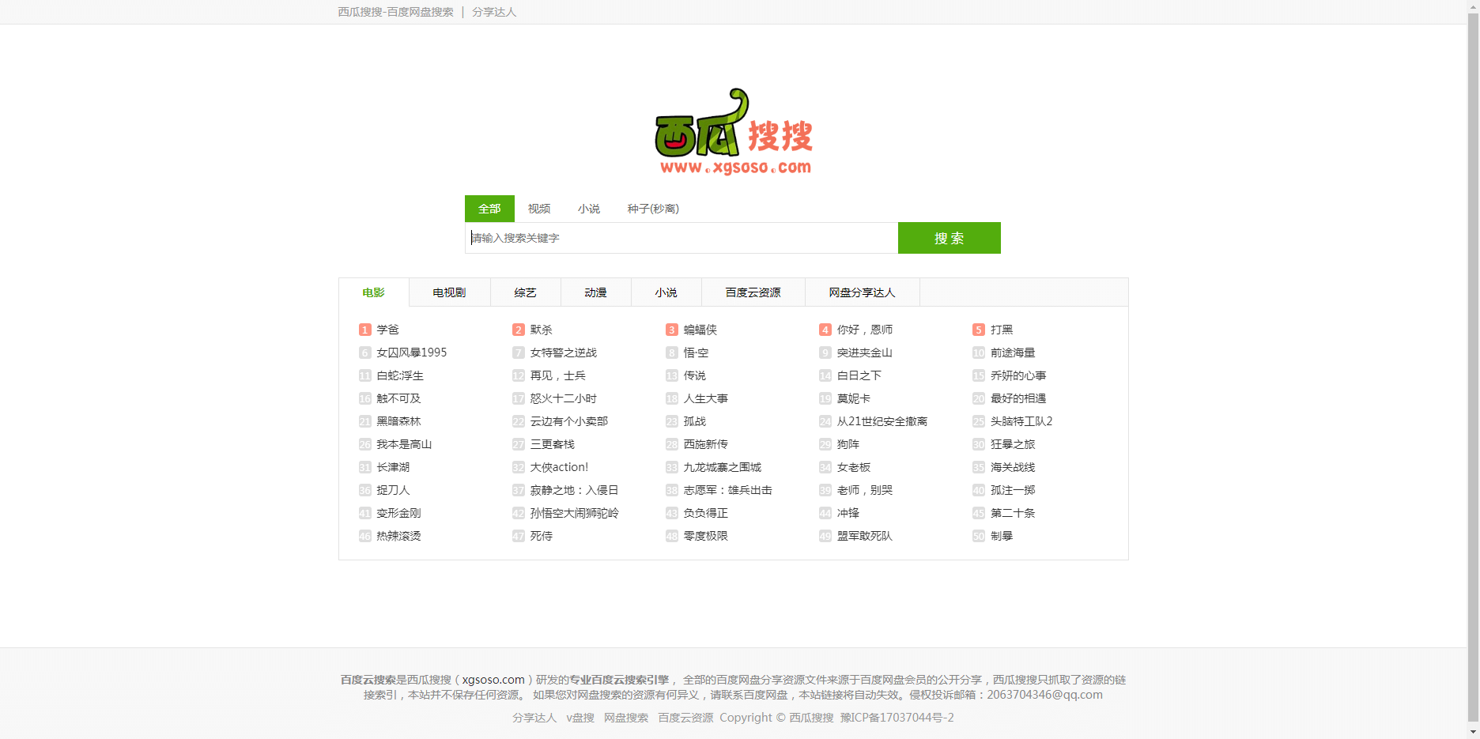Open the movie 长津湖
Viewport: 1480px width, 739px height.
tap(394, 467)
